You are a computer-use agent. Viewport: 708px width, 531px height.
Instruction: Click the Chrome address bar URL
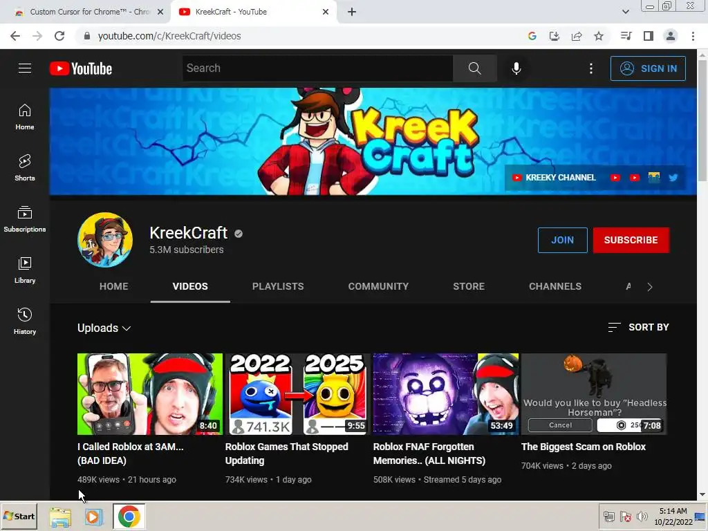[x=169, y=36]
